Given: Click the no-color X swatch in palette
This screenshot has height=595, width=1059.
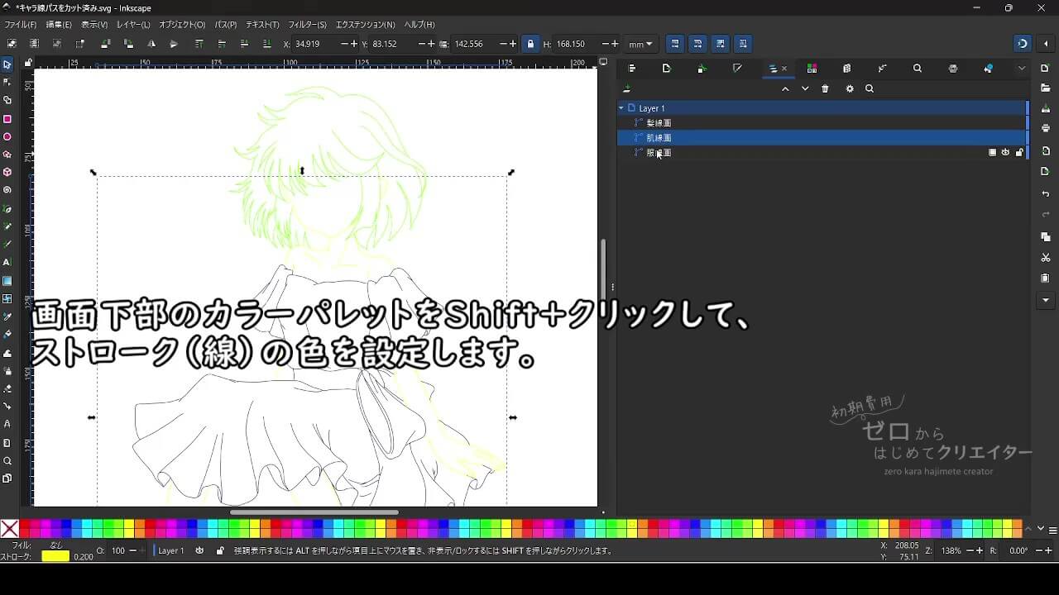Looking at the screenshot, I should click(x=9, y=529).
